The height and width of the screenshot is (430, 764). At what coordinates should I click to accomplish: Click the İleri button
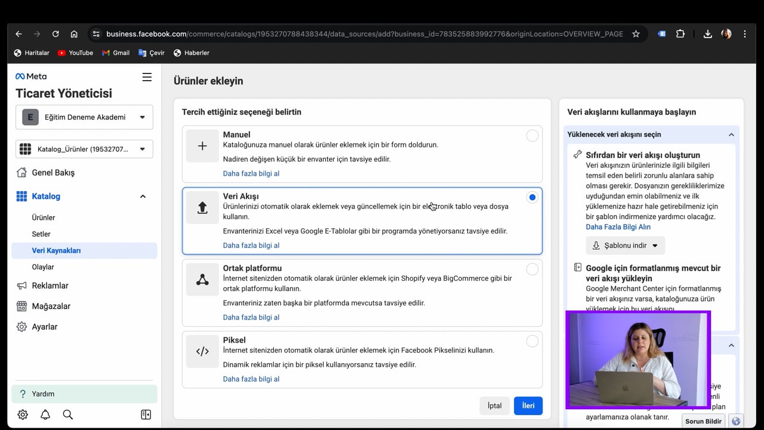click(528, 406)
